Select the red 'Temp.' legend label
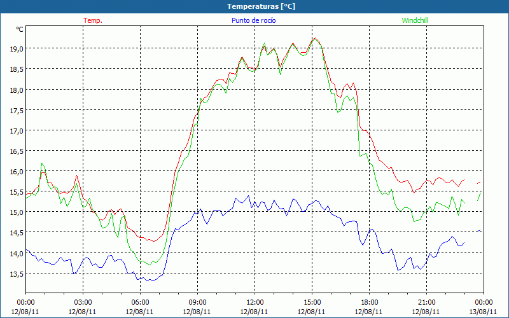Image resolution: width=509 pixels, height=318 pixels. [93, 20]
